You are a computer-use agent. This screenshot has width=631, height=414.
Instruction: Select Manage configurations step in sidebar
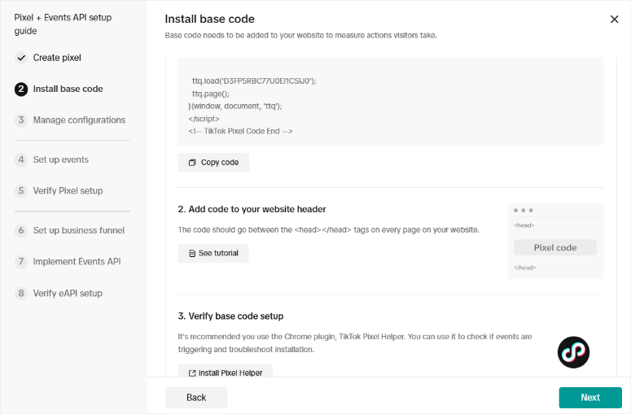click(x=79, y=120)
